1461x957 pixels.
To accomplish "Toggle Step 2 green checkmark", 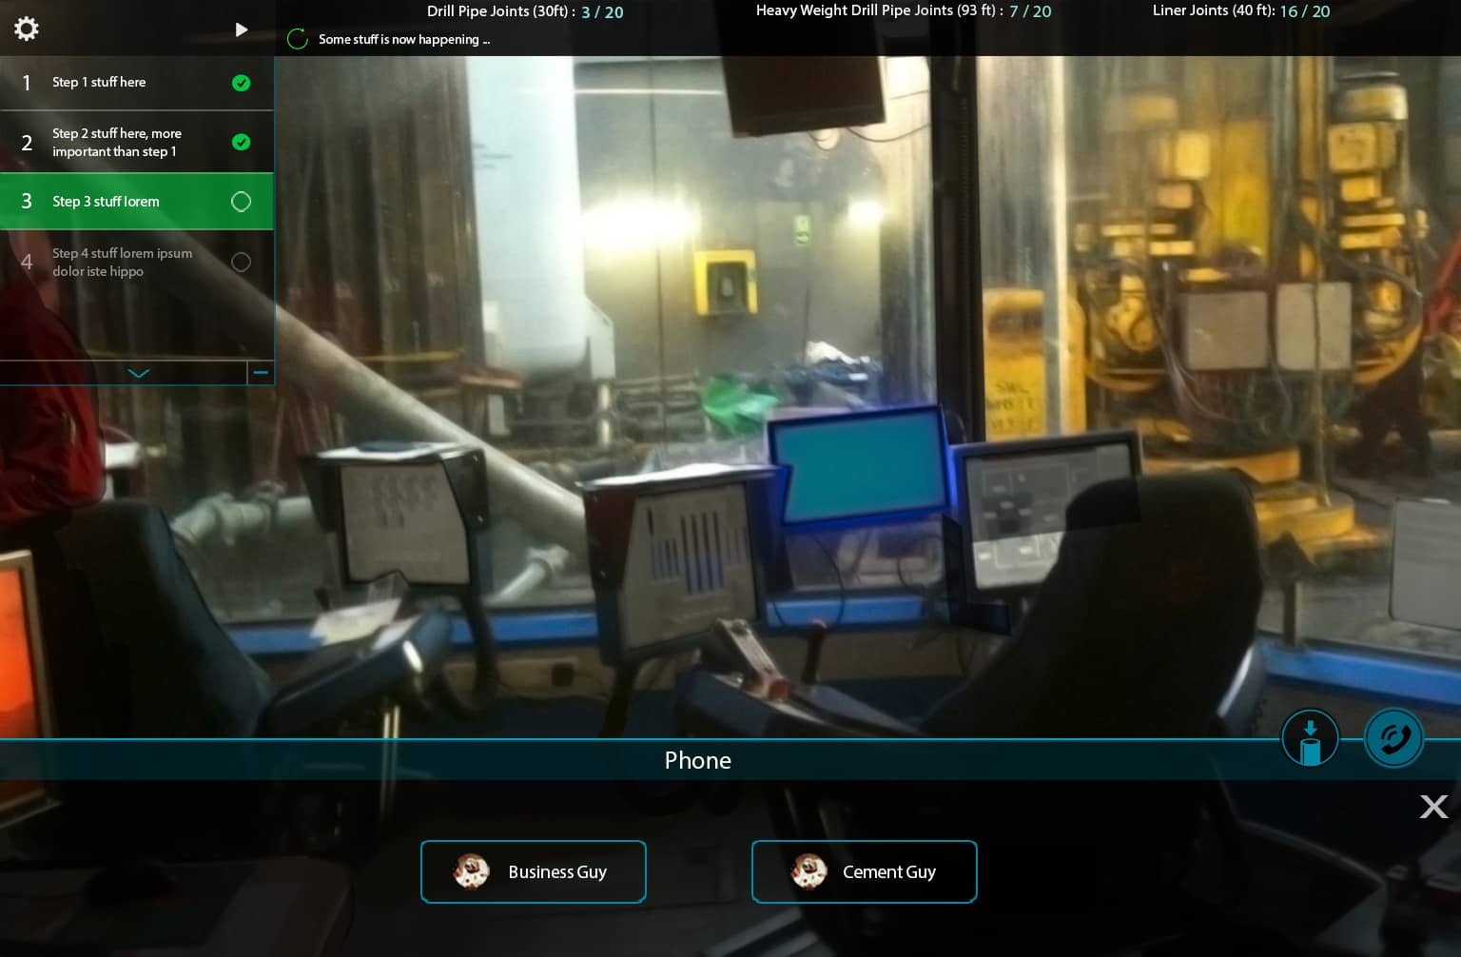I will tap(242, 143).
